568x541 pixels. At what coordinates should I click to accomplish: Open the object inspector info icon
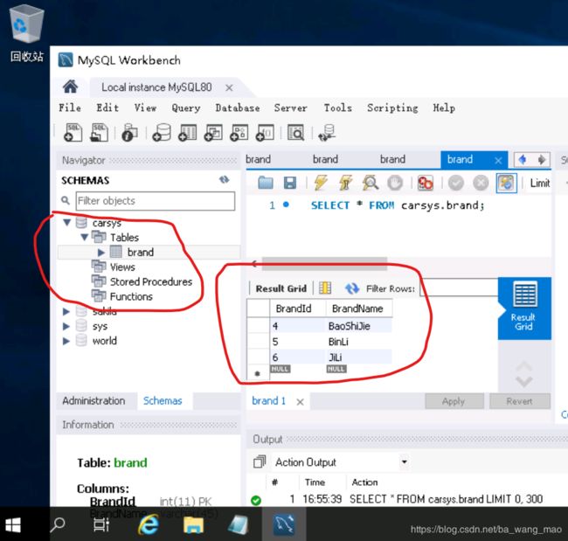click(129, 133)
